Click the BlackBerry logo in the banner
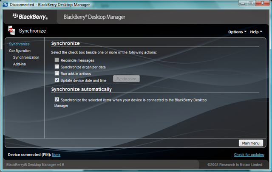The image size is (272, 172). 30,17
